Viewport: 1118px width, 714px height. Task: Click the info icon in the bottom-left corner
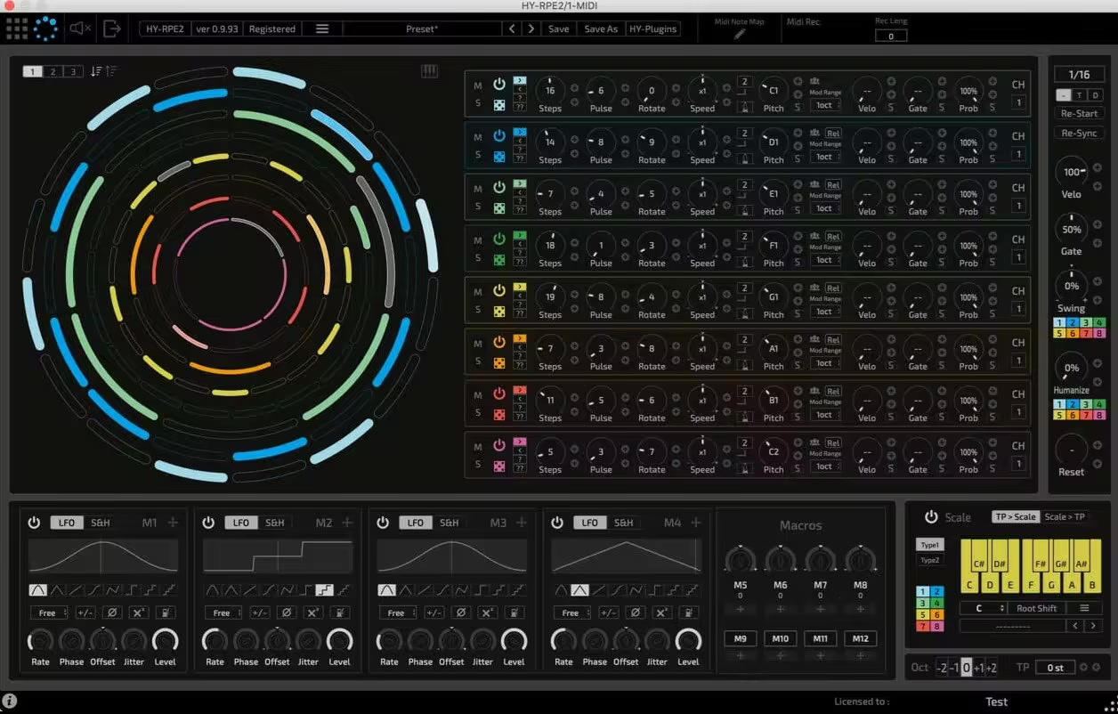point(10,702)
